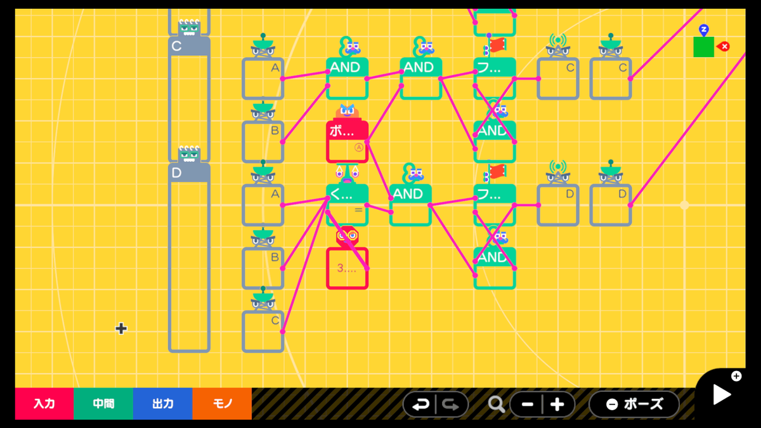
Task: Select the tall gray Nodon labeled D
Action: pos(189,257)
